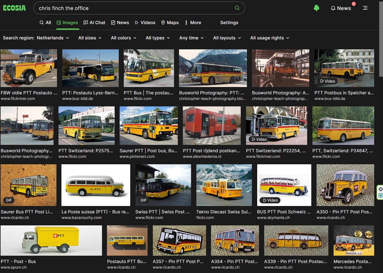The width and height of the screenshot is (383, 273).
Task: Click Video badge on PTT Postbus in Speicher
Action: click(x=328, y=81)
